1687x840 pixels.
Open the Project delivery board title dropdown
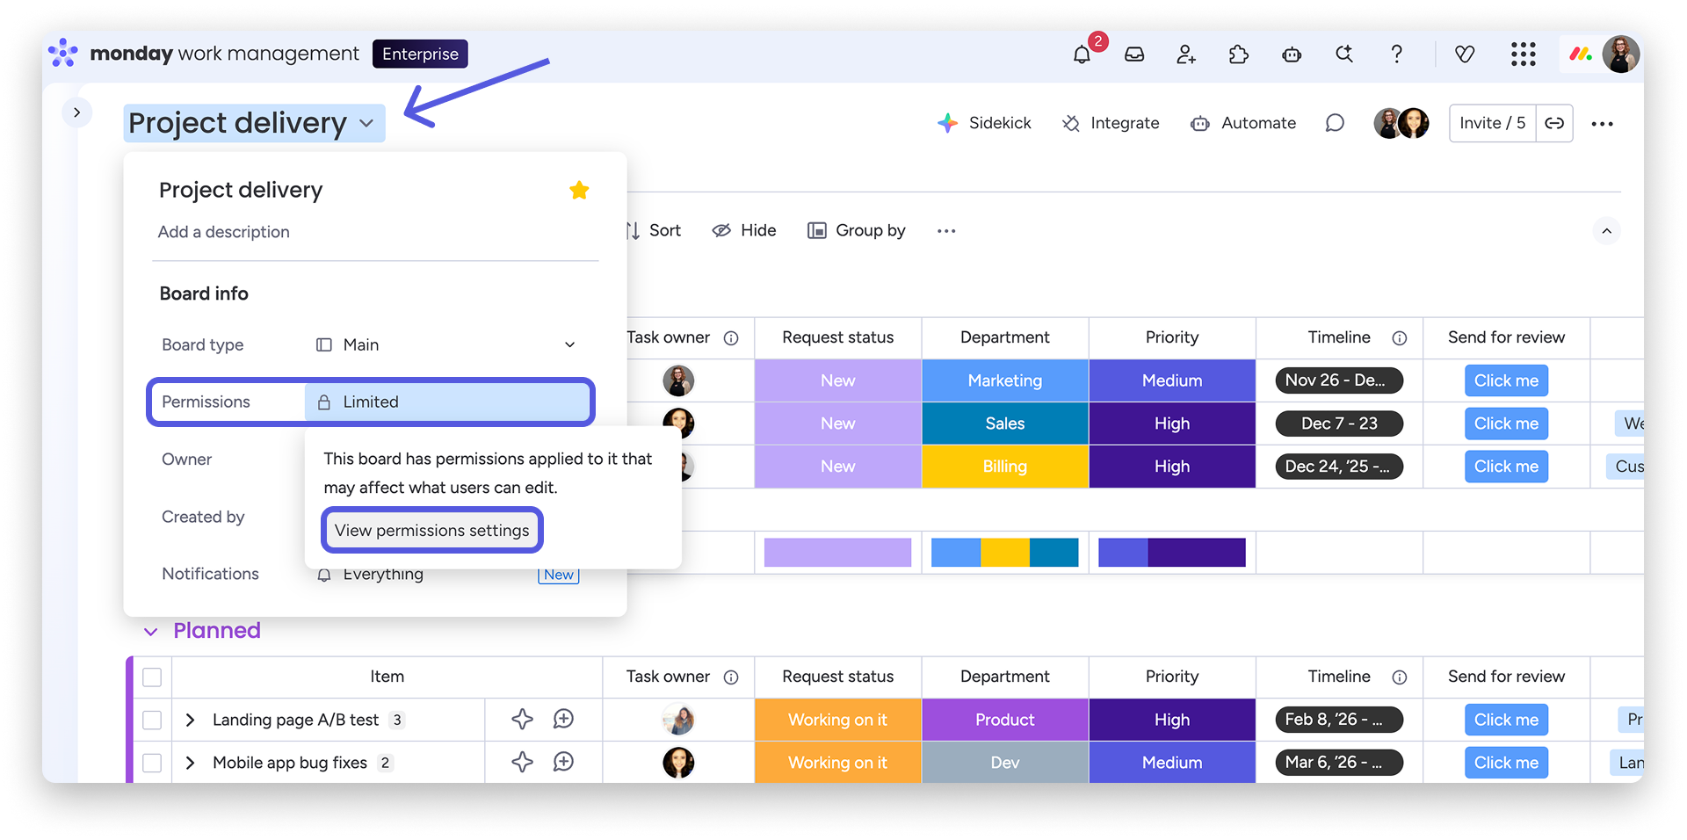coord(254,123)
